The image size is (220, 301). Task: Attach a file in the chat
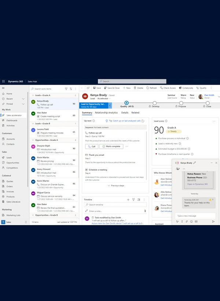(187, 221)
